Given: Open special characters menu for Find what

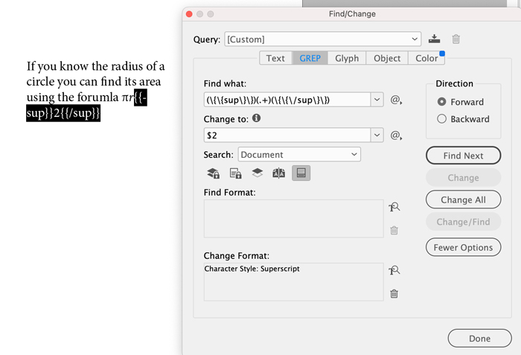Looking at the screenshot, I should [396, 100].
